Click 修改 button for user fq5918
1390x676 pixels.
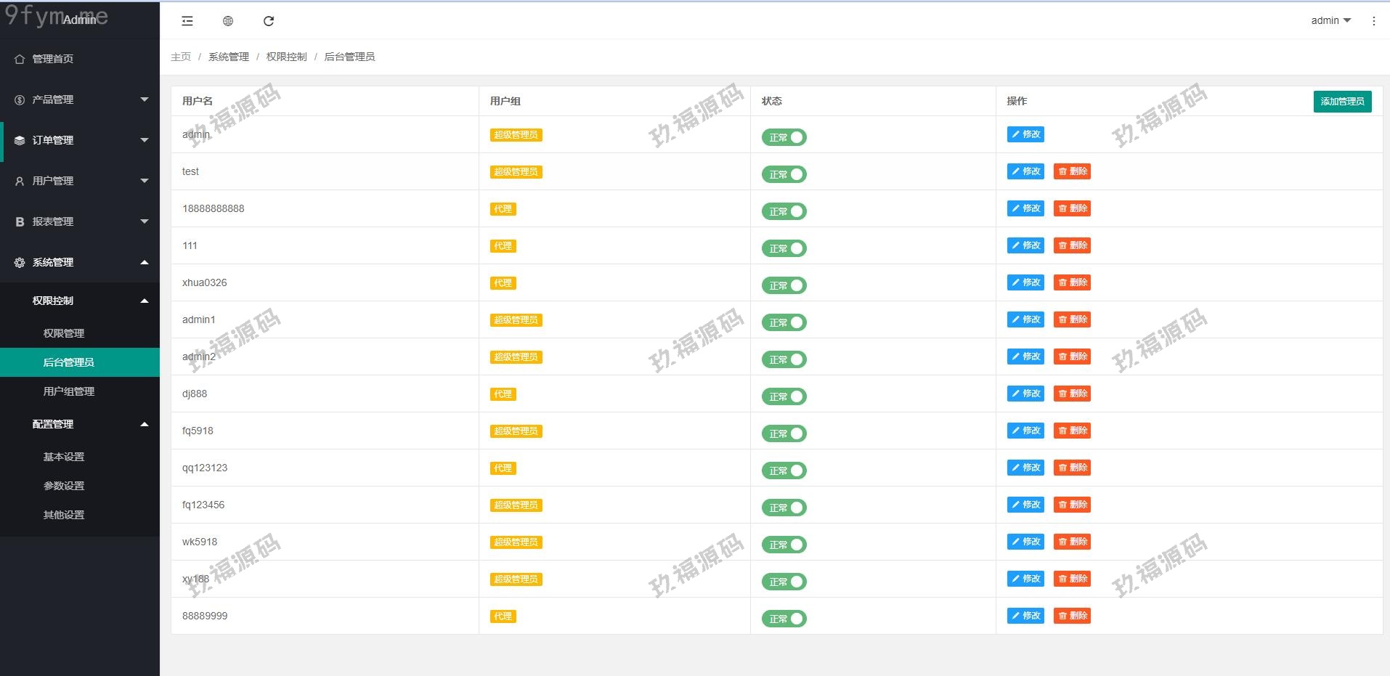coord(1025,431)
